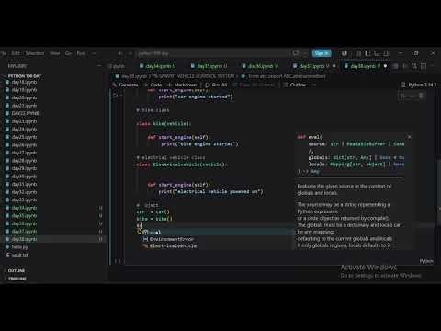441x331 pixels.
Task: Open the notebook Outline button
Action: (x=295, y=85)
